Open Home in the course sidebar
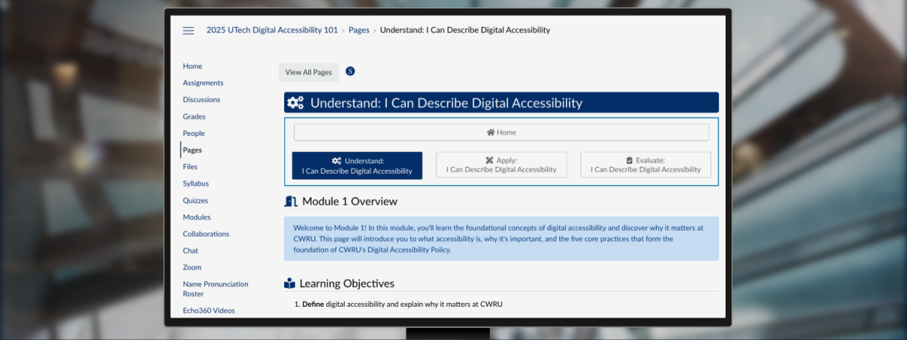 [193, 66]
